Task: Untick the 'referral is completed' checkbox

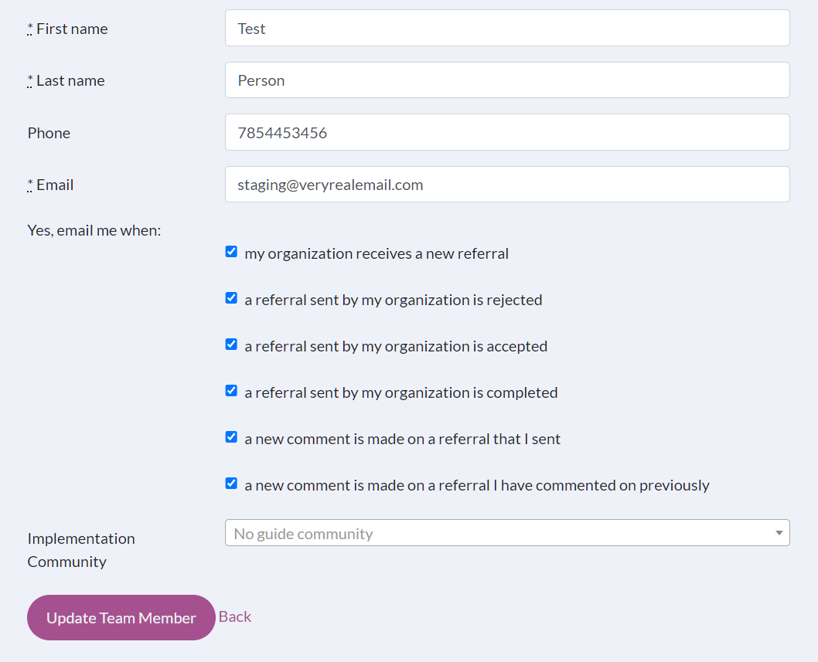Action: (231, 391)
